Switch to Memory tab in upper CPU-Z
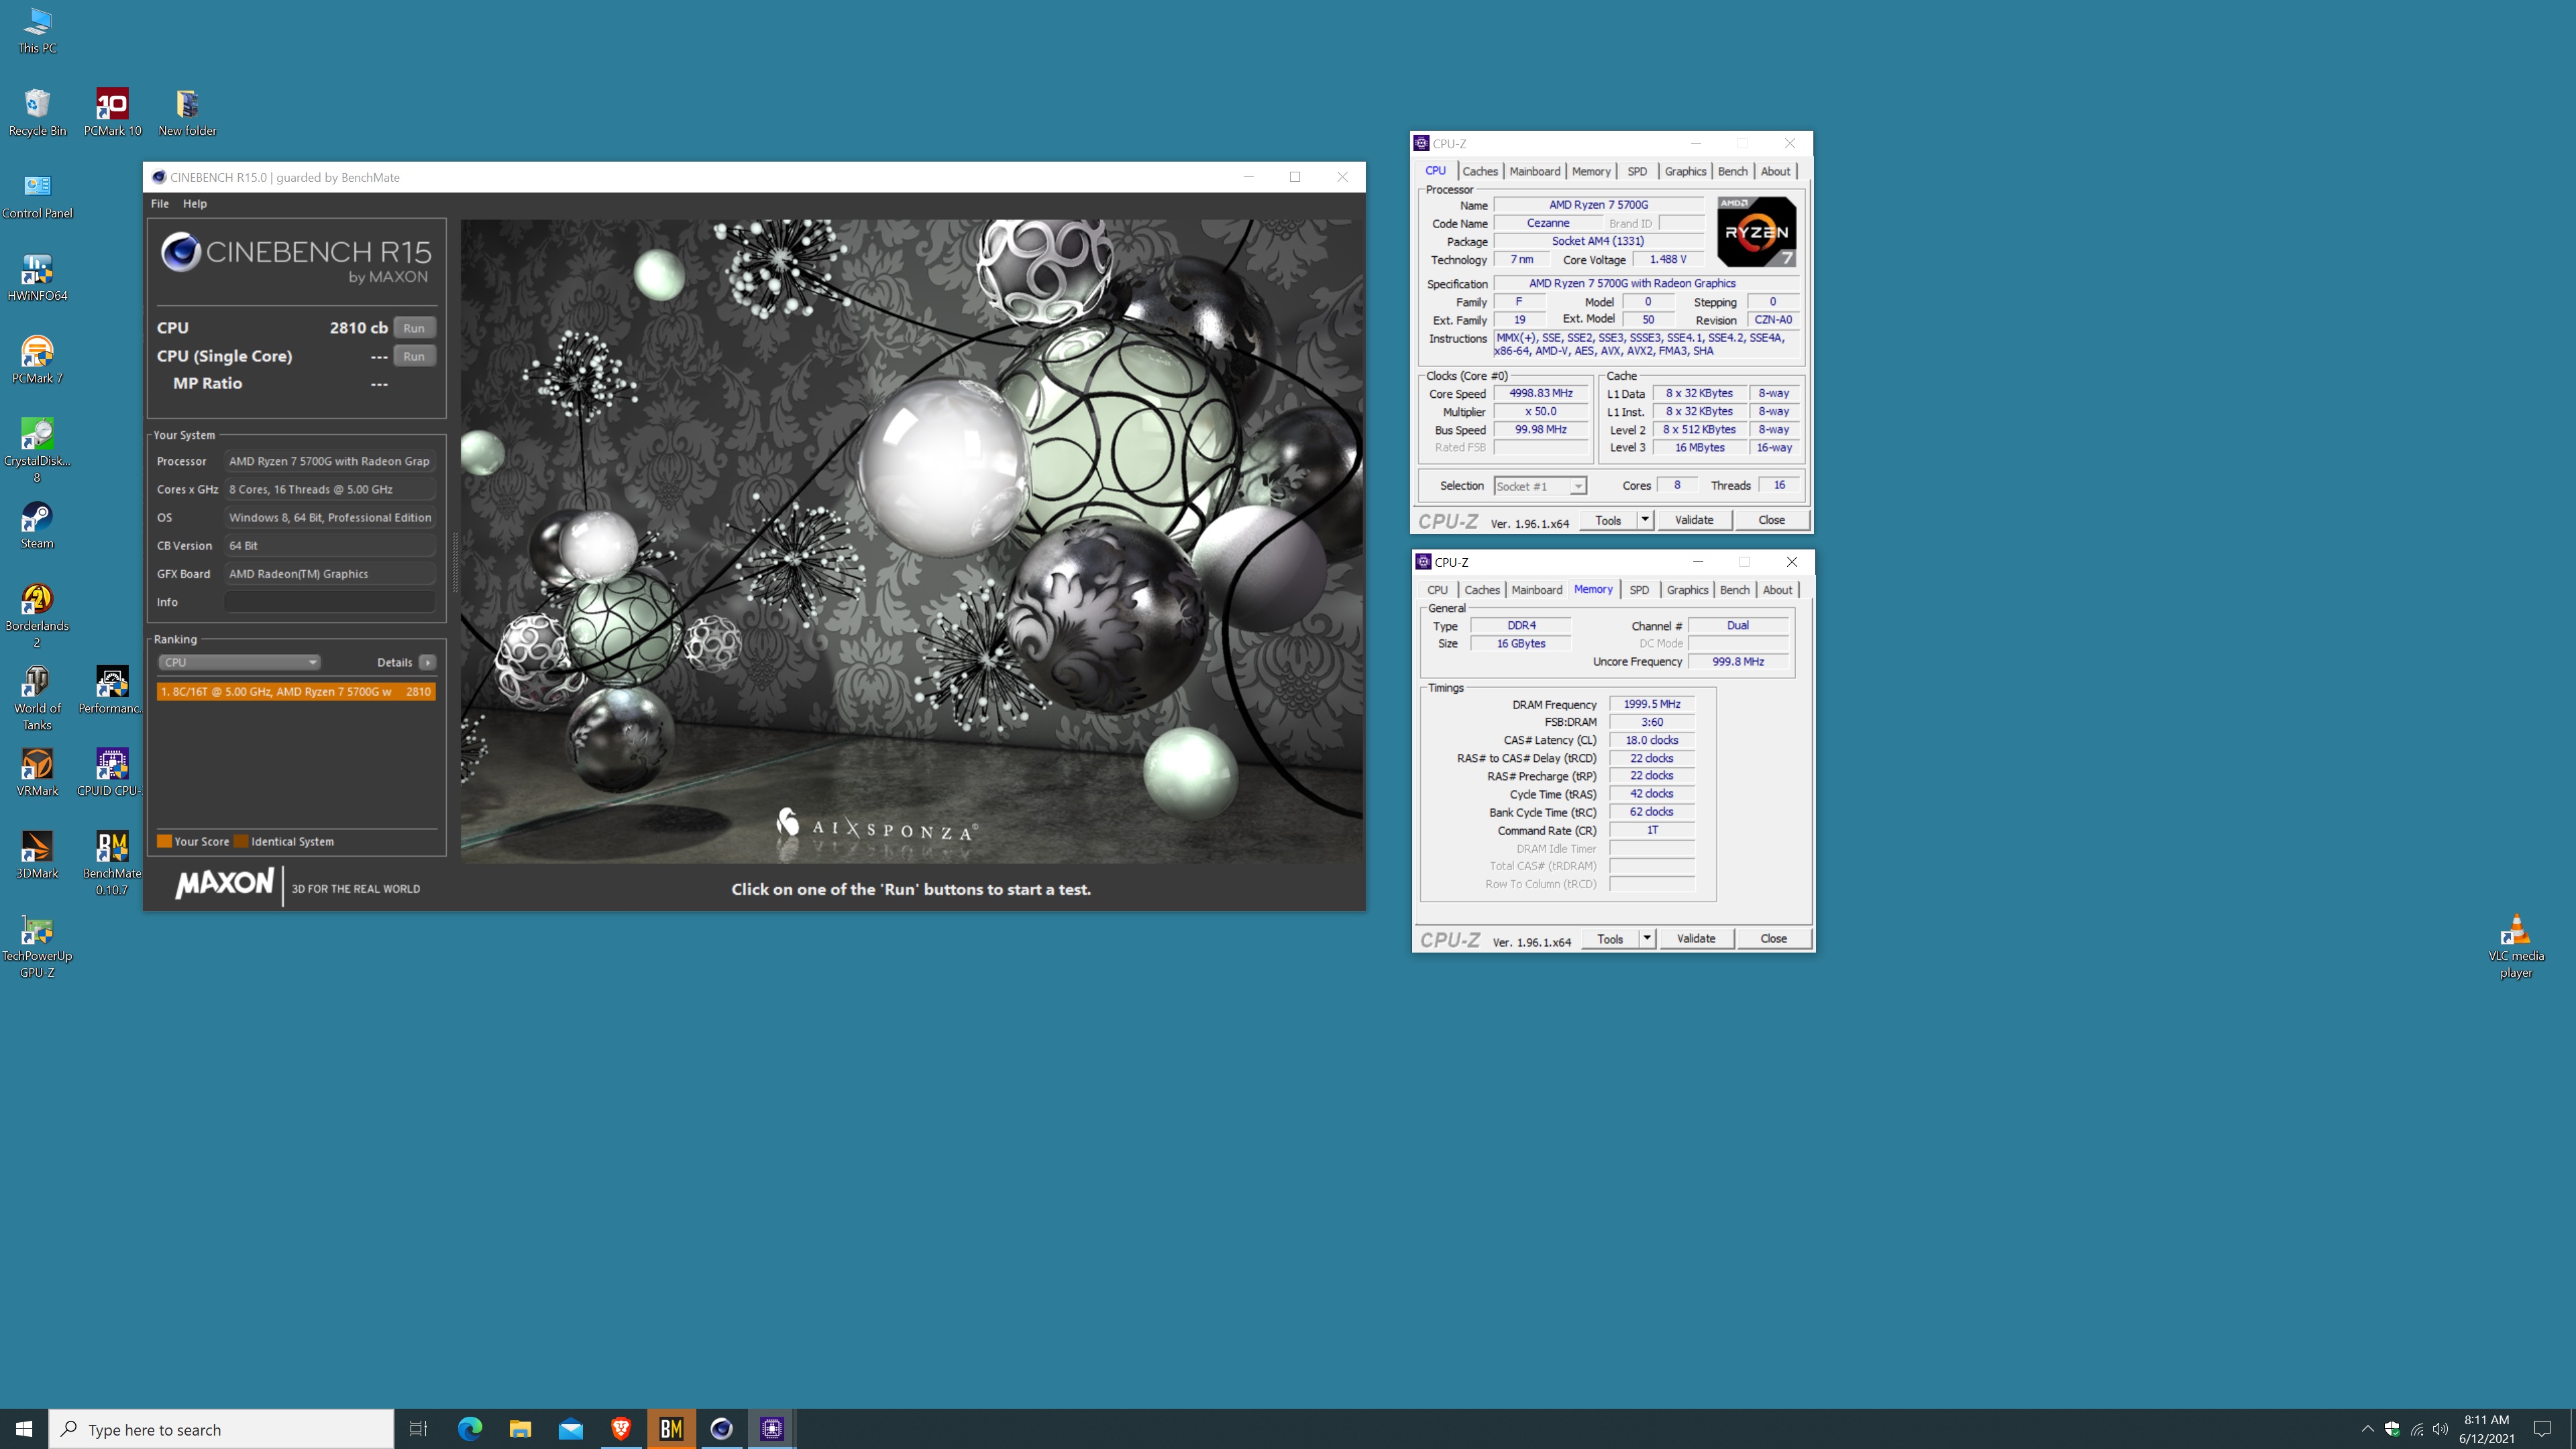Image resolution: width=2576 pixels, height=1449 pixels. tap(1590, 171)
